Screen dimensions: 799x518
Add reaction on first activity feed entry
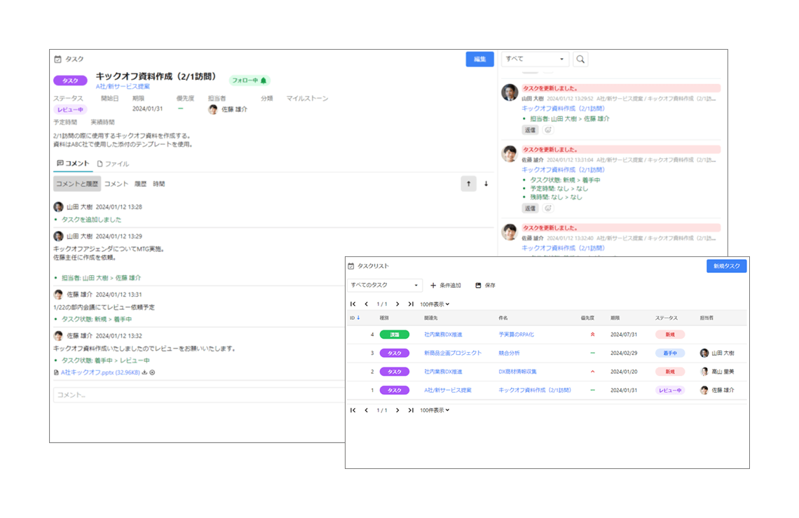click(548, 130)
